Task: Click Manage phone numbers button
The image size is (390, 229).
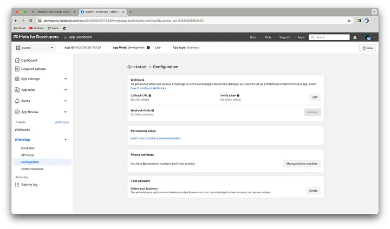Action: pos(302,163)
